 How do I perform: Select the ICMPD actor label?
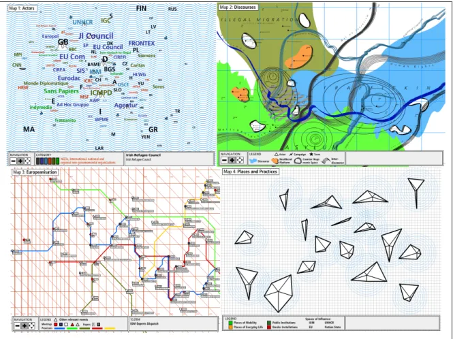101,93
